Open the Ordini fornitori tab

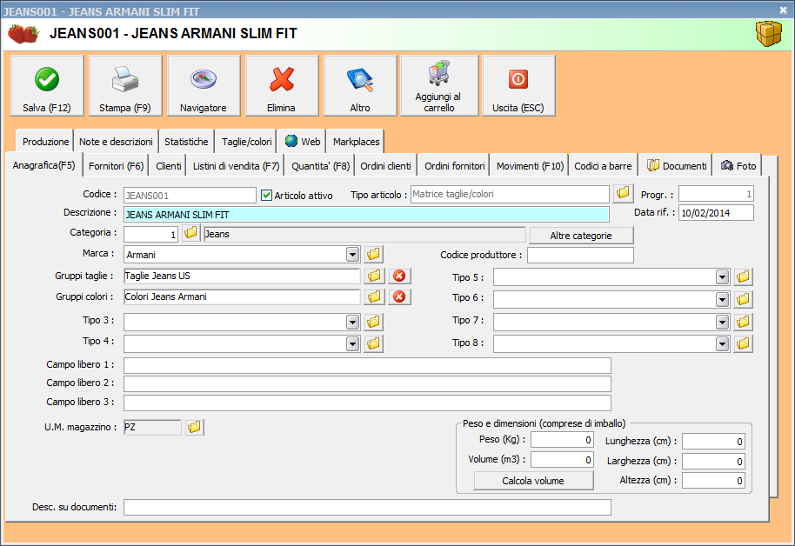tap(454, 166)
